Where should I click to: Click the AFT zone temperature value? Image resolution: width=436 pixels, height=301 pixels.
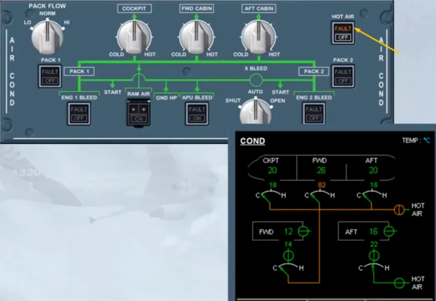click(x=373, y=170)
